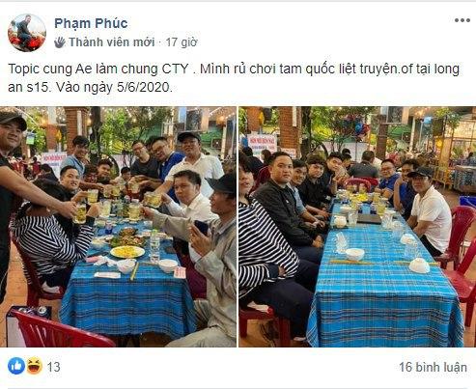
Task: Show who reacted via the 13 count
Action: click(53, 367)
